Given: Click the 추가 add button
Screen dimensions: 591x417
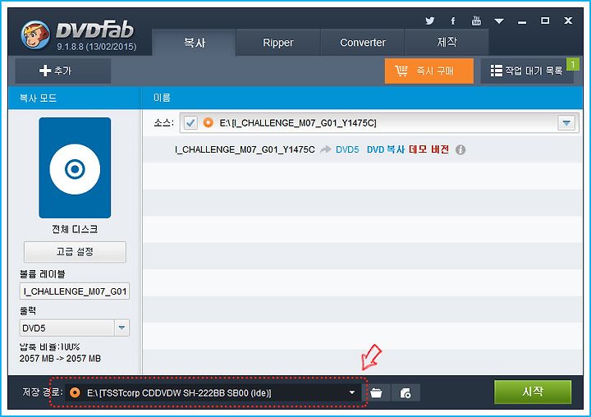Looking at the screenshot, I should point(63,71).
